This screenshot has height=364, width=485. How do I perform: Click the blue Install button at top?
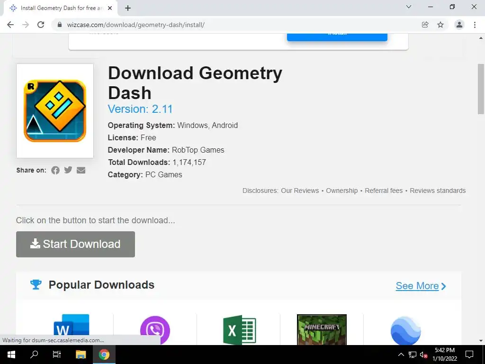(337, 37)
